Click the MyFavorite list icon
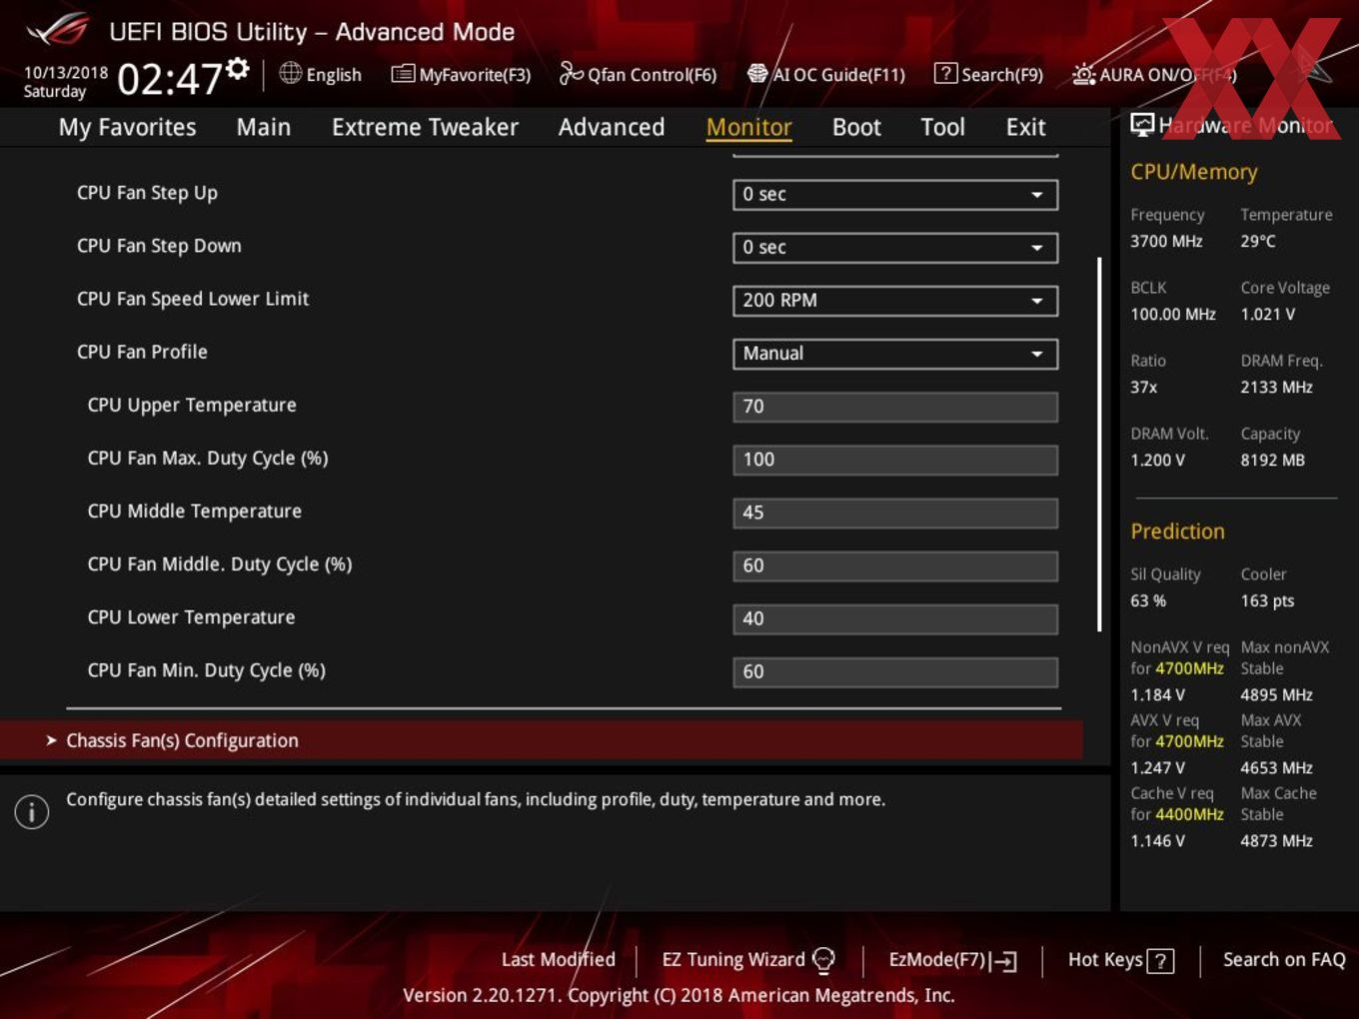 (x=403, y=74)
